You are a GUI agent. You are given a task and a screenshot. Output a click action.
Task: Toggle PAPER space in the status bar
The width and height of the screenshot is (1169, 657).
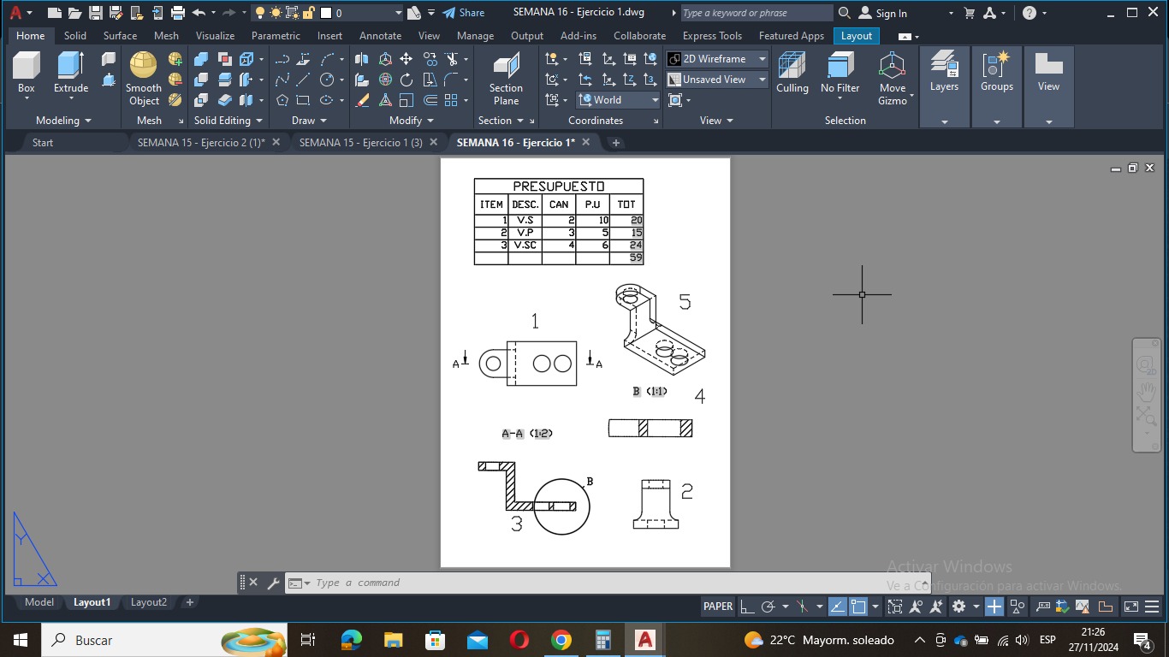tap(718, 607)
